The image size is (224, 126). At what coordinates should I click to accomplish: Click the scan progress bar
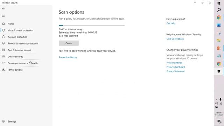pyautogui.click(x=92, y=26)
